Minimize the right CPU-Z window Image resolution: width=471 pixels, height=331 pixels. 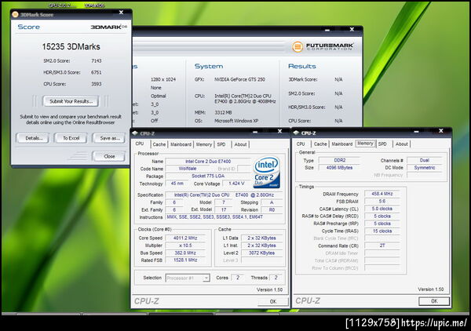416,132
